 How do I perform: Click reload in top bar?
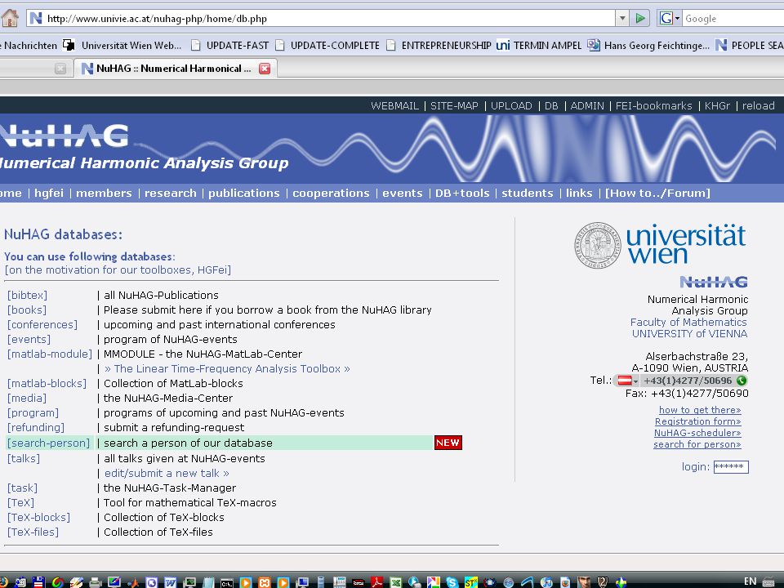click(x=758, y=106)
